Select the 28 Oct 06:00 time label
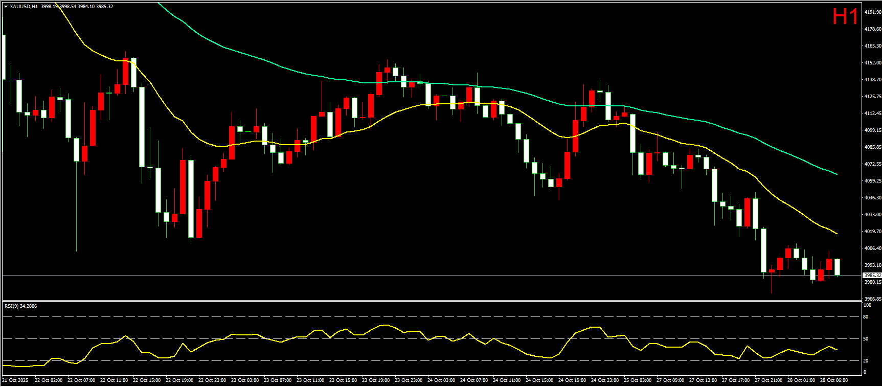This screenshot has height=387, width=882. pos(833,380)
